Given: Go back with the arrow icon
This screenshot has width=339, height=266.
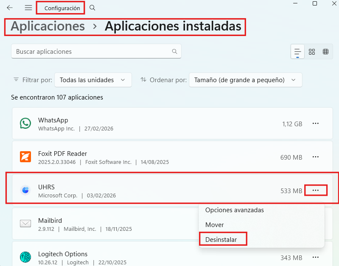Looking at the screenshot, I should (10, 8).
